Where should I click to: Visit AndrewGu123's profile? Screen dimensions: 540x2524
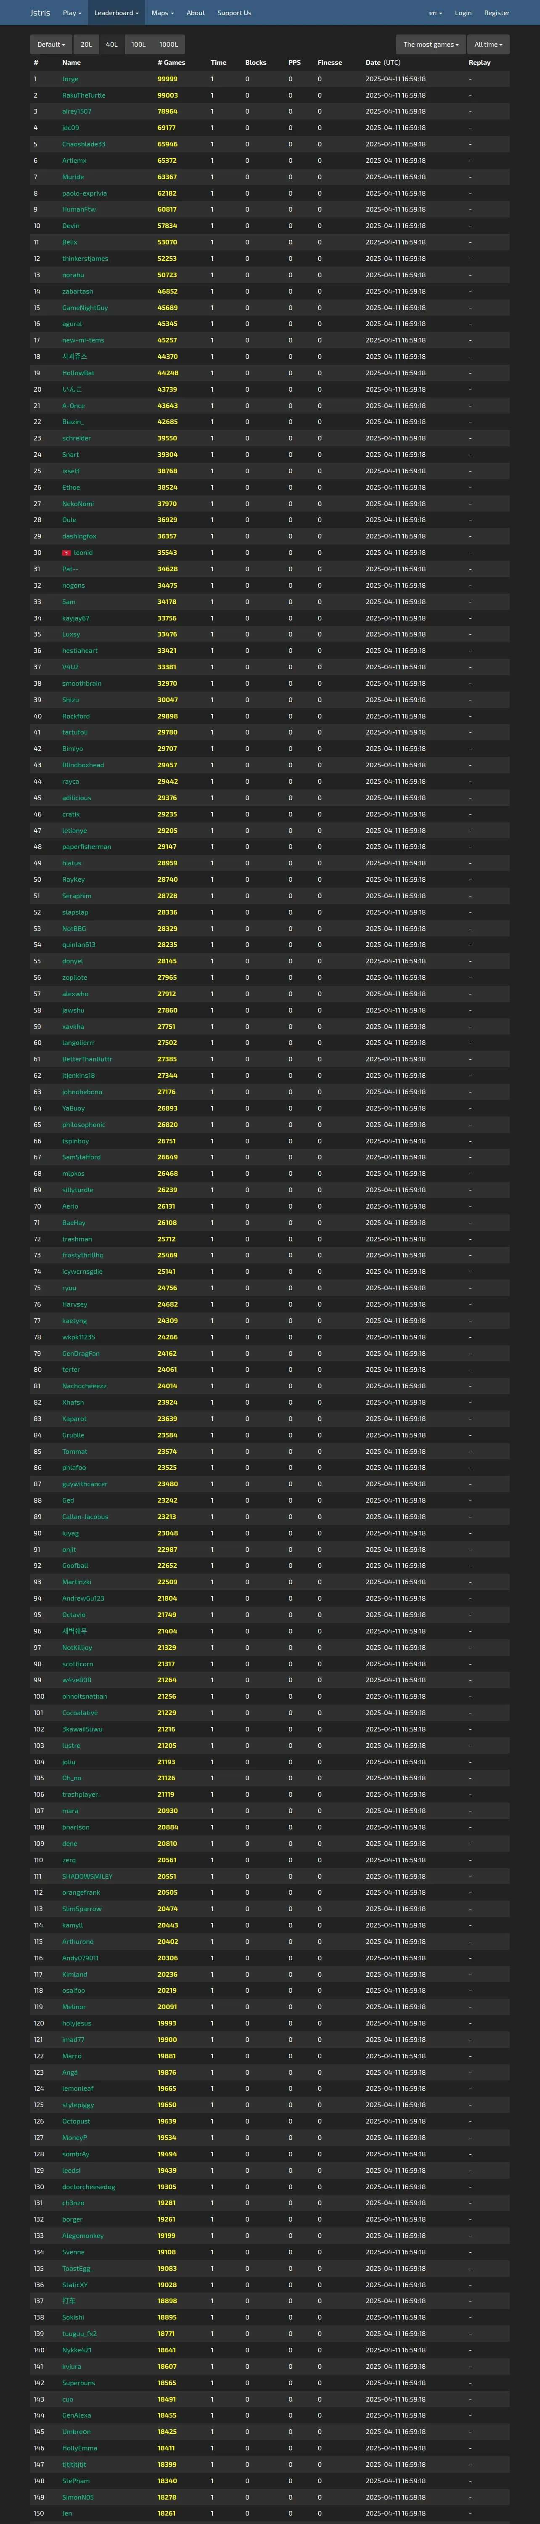click(x=83, y=1598)
